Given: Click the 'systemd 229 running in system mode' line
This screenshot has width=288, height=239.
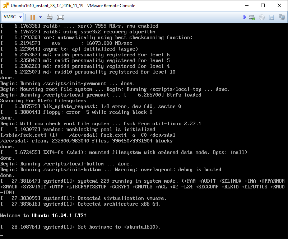Looking at the screenshot, I should 142,181.
